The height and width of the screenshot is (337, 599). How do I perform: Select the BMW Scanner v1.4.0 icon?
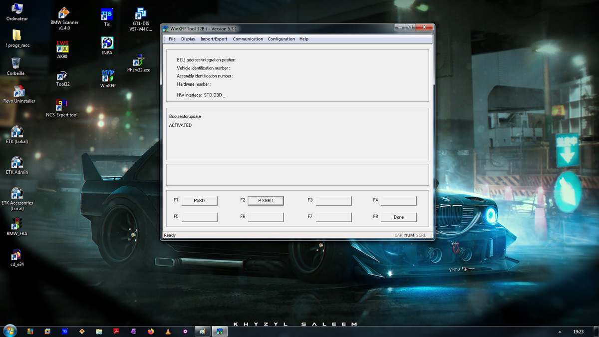tap(64, 19)
